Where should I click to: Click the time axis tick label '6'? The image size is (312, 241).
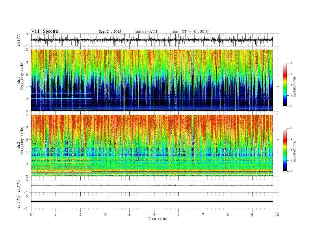pyautogui.click(x=178, y=215)
